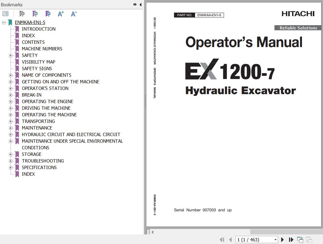This screenshot has height=244, width=323.
Task: Go to the first page
Action: pyautogui.click(x=222, y=240)
